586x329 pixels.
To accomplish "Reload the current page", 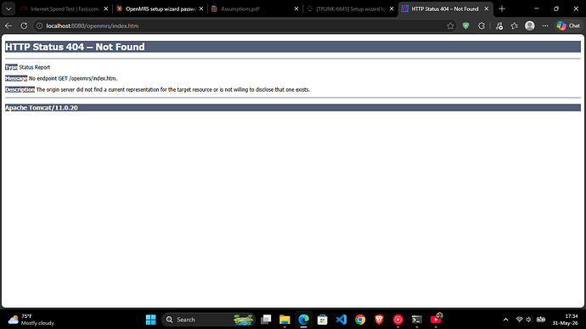I will click(24, 26).
